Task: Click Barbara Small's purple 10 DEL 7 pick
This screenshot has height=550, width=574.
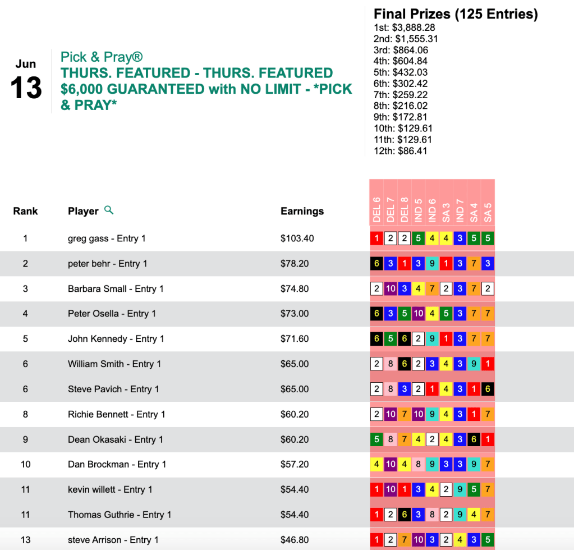Action: (391, 289)
